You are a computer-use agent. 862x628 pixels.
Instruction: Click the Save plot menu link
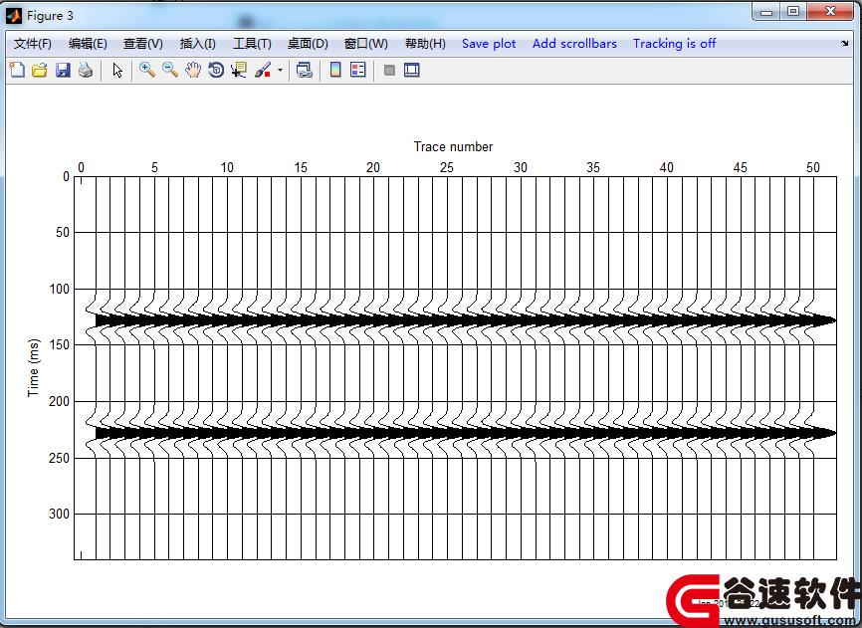click(489, 44)
